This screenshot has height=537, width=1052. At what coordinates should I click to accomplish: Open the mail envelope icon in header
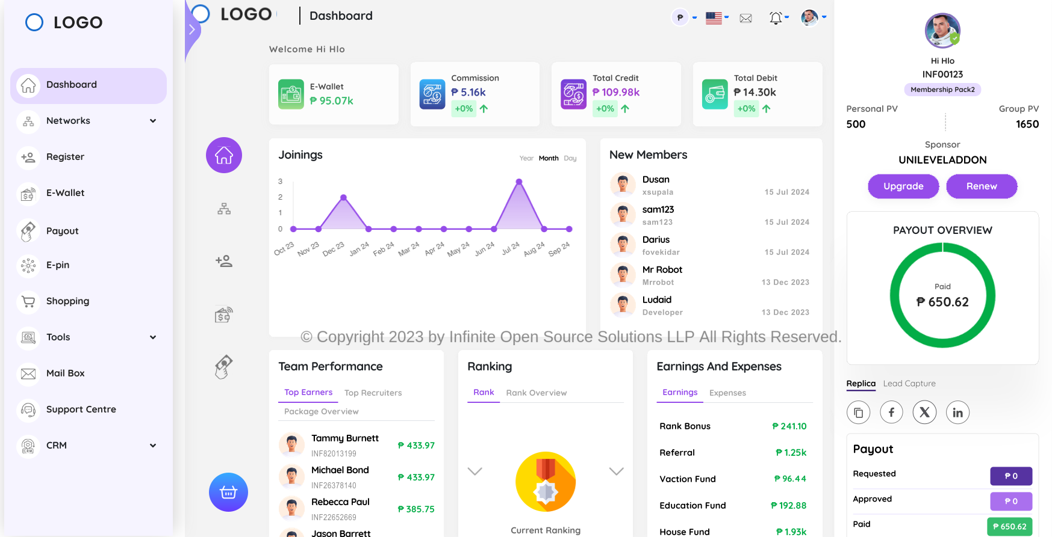coord(745,18)
